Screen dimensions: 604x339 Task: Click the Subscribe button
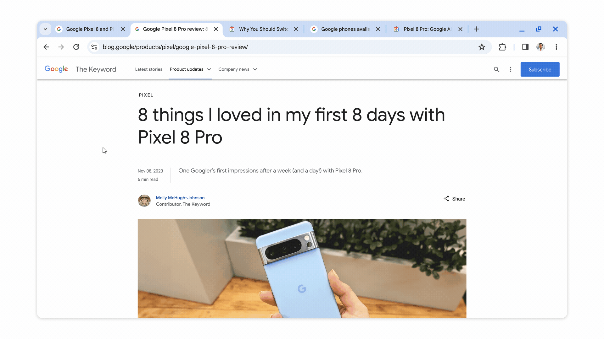tap(540, 69)
